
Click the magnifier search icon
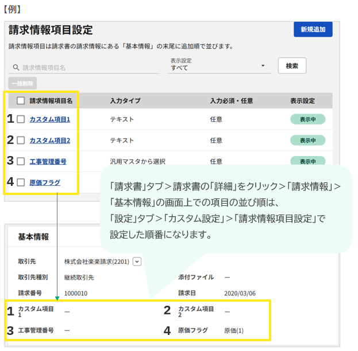coord(16,68)
